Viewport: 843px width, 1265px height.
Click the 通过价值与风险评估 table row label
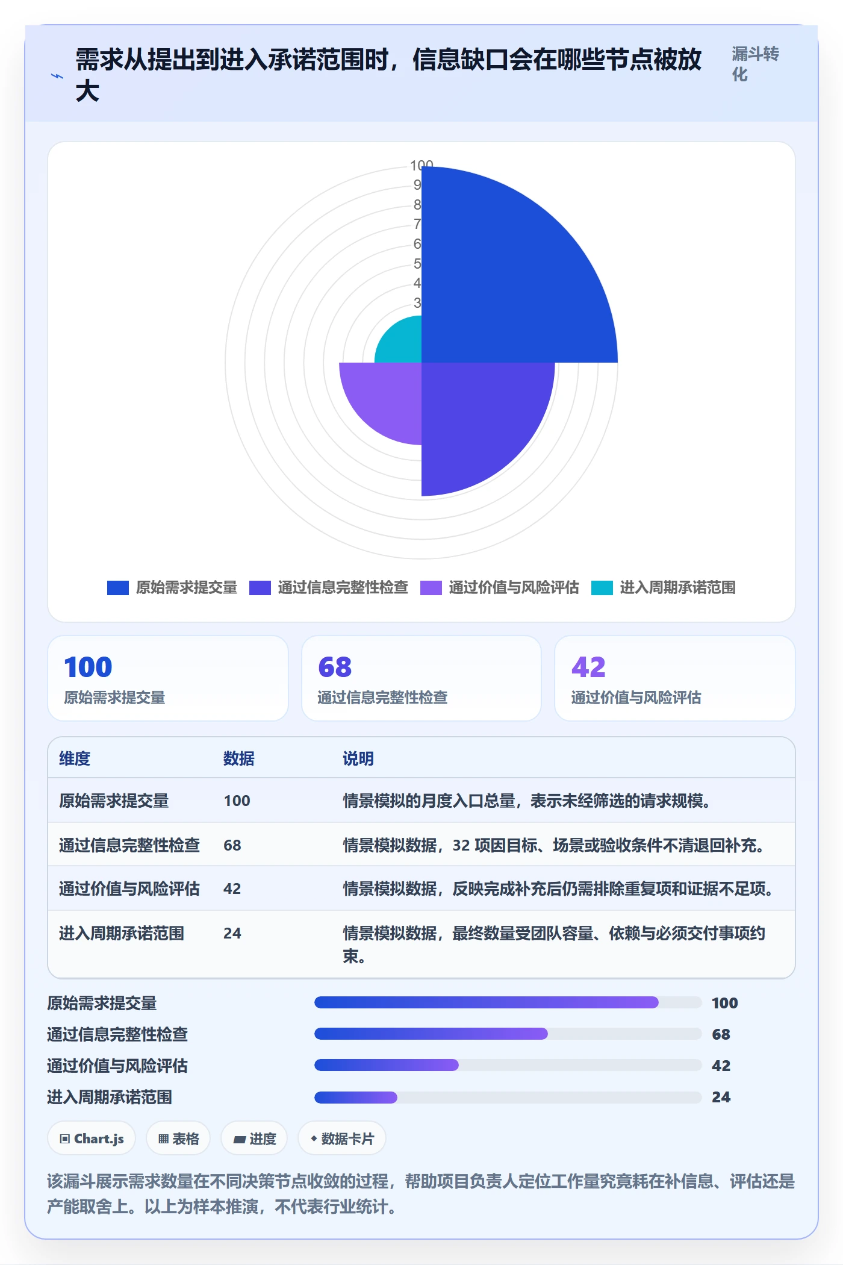[x=129, y=889]
